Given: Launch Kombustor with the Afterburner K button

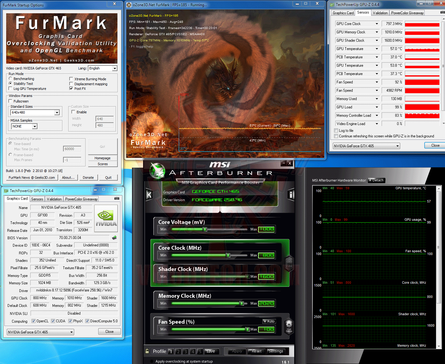Looking at the screenshot, I should [x=149, y=195].
